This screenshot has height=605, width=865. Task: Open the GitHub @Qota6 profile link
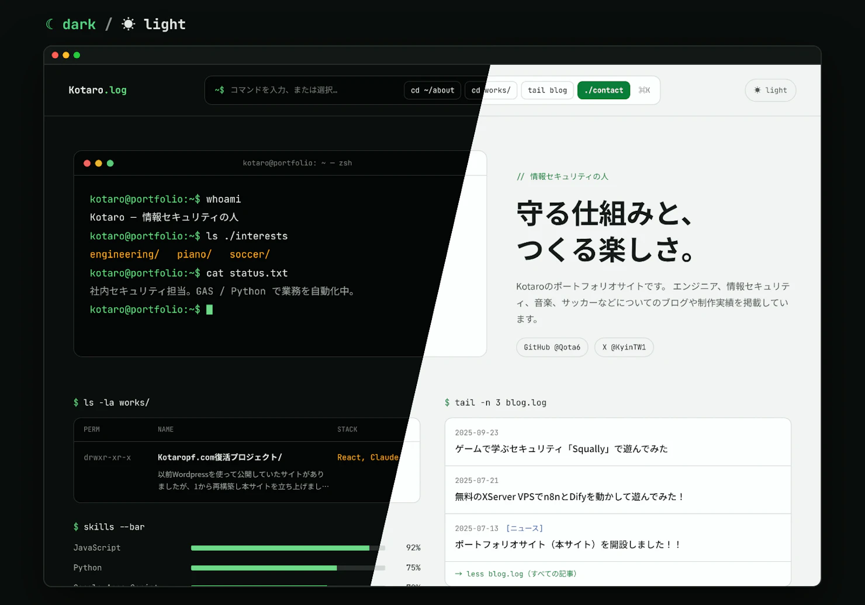point(552,347)
